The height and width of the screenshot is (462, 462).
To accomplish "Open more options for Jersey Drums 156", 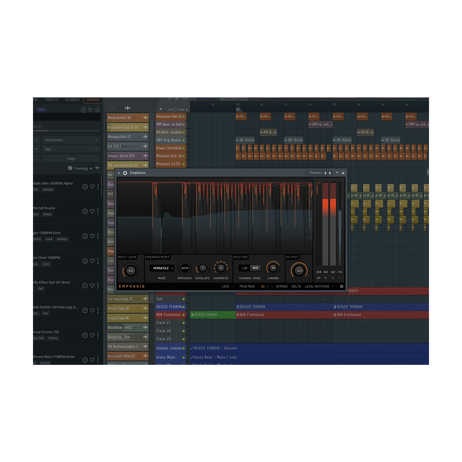I will pos(98,335).
